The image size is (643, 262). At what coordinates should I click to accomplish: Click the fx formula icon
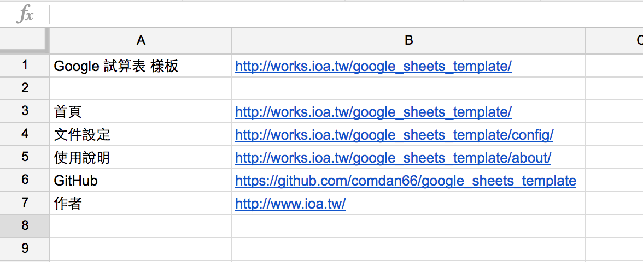[25, 15]
